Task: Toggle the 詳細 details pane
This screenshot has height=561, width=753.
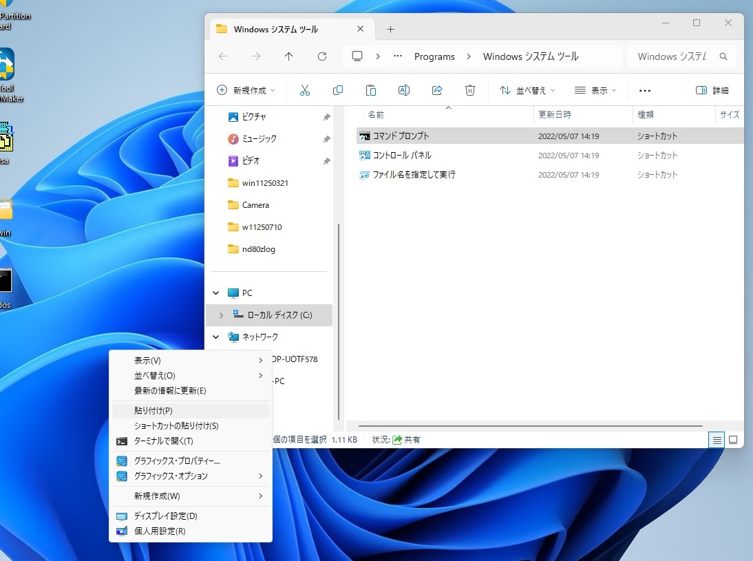Action: pos(712,90)
